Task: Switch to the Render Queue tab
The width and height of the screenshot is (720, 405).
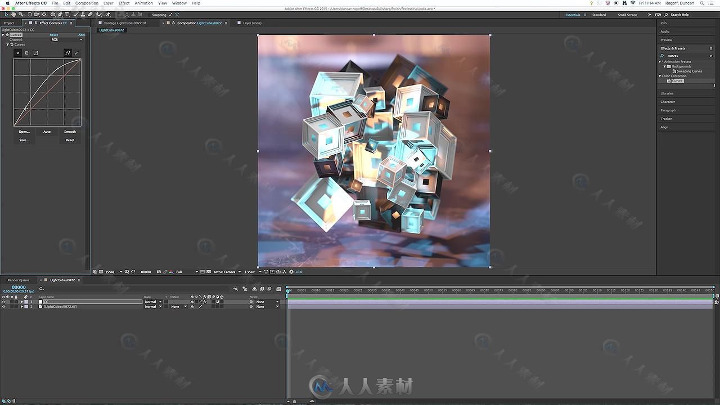Action: pyautogui.click(x=19, y=280)
